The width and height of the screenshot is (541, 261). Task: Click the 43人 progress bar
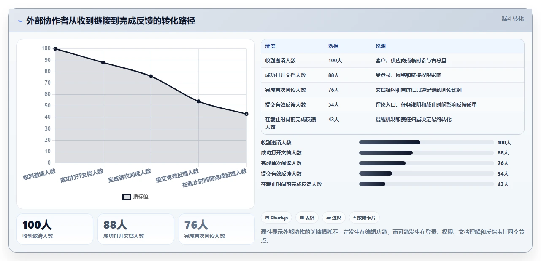pos(426,184)
